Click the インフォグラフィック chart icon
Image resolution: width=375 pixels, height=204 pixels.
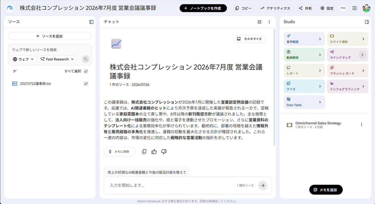[332, 83]
